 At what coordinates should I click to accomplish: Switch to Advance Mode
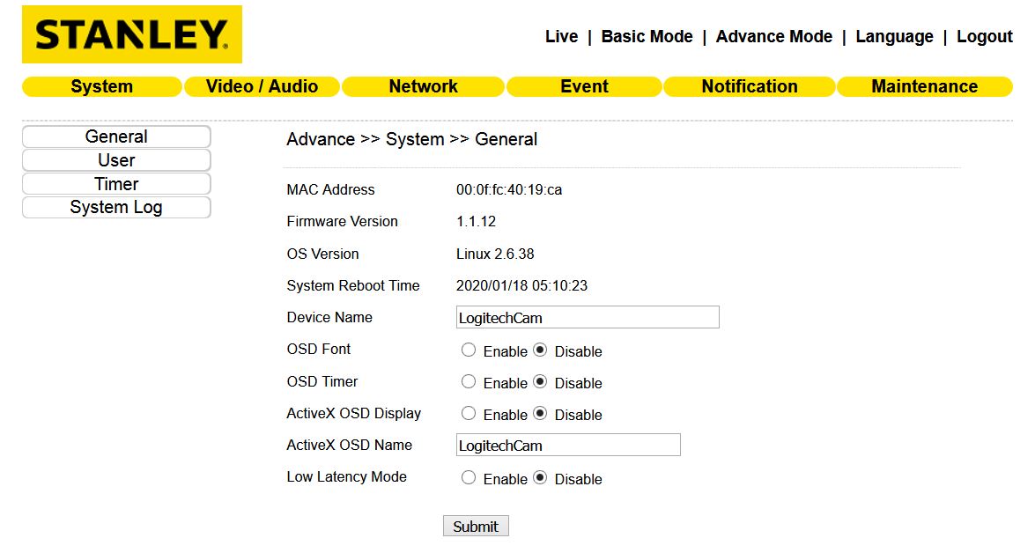(773, 36)
